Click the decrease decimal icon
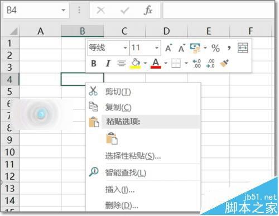Screen dimensions: 279x216 [210, 64]
